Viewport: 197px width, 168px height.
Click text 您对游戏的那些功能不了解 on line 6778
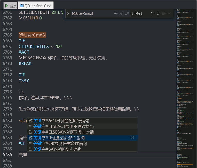(x=43, y=109)
